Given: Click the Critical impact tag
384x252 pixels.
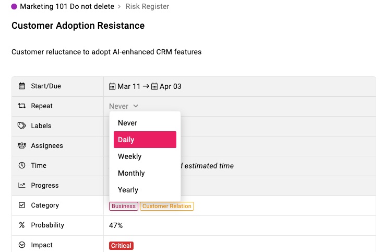Looking at the screenshot, I should (121, 245).
